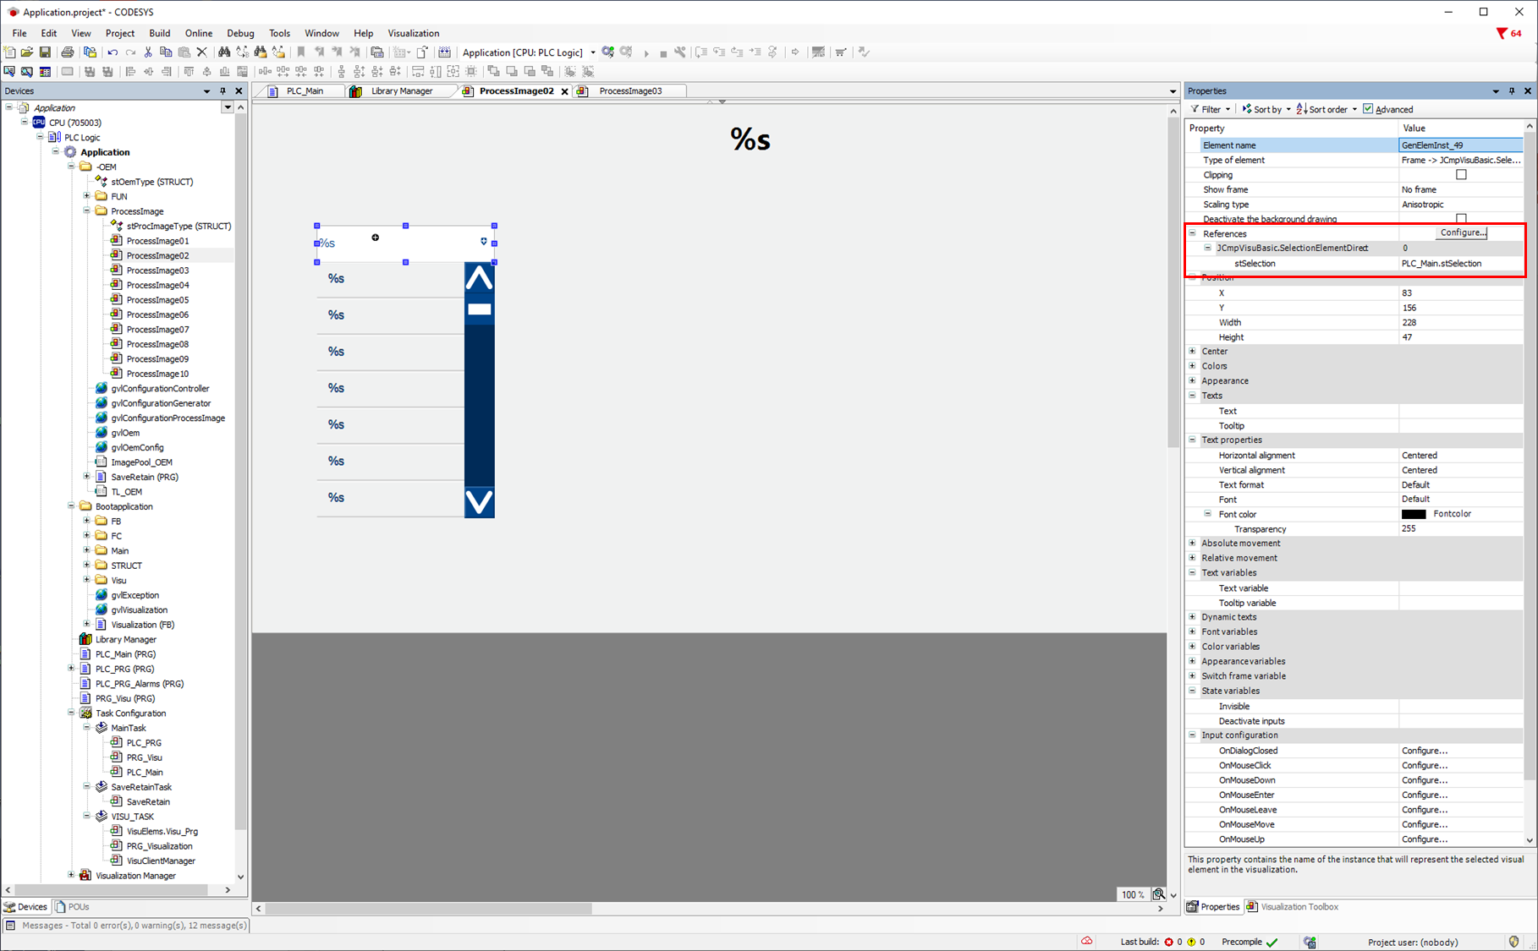Enable Deactivate the background drawing checkbox
1538x951 pixels.
[1461, 218]
